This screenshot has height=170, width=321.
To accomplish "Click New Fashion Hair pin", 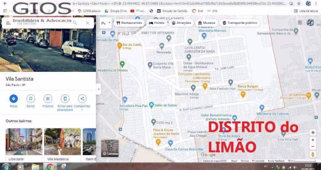I will 231,82.
